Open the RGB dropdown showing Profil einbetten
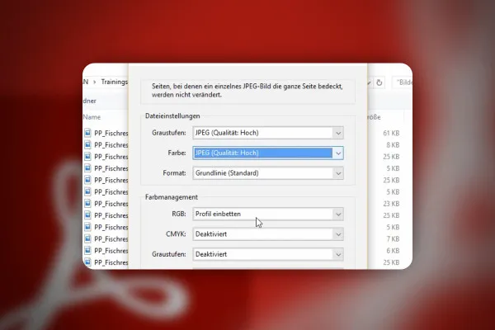This screenshot has height=330, width=495. coord(267,214)
